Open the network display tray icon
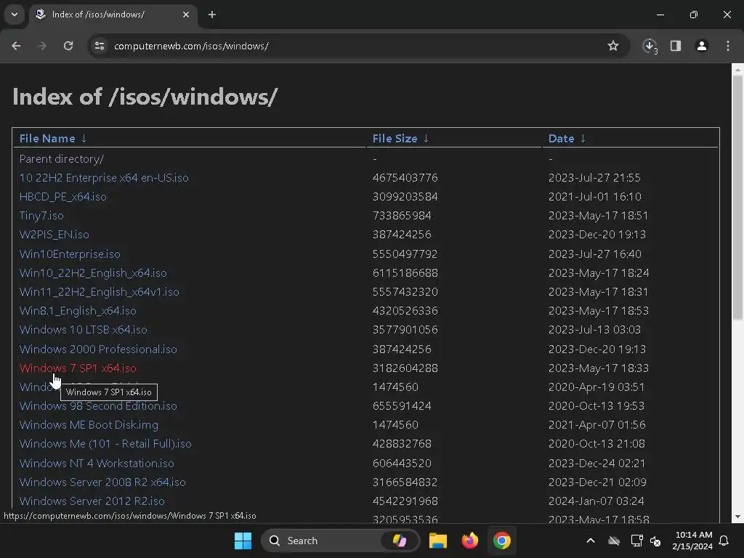 pyautogui.click(x=636, y=541)
